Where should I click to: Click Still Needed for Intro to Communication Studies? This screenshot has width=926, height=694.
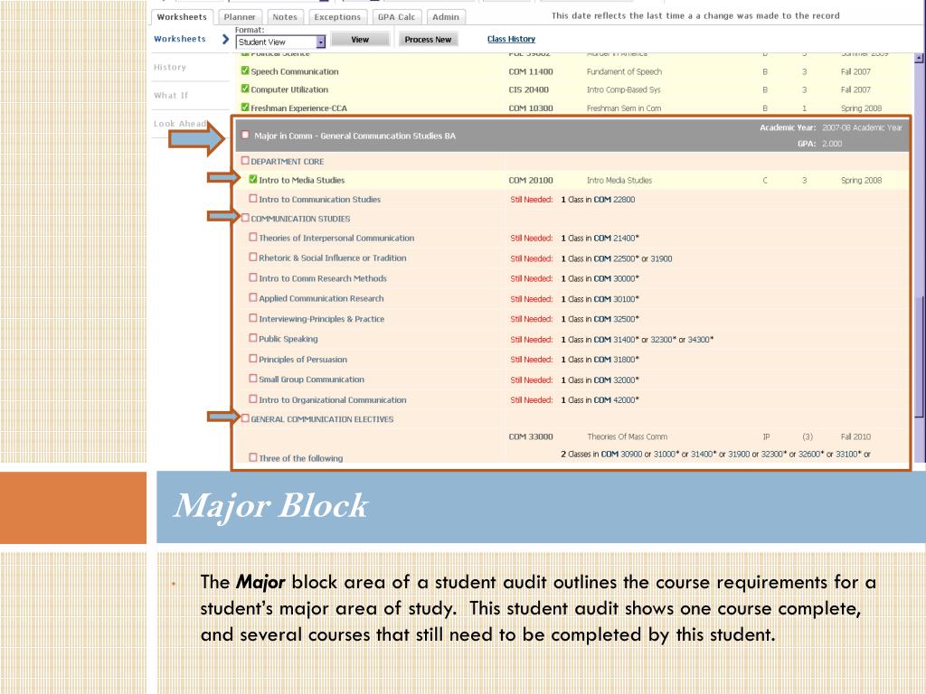(532, 200)
